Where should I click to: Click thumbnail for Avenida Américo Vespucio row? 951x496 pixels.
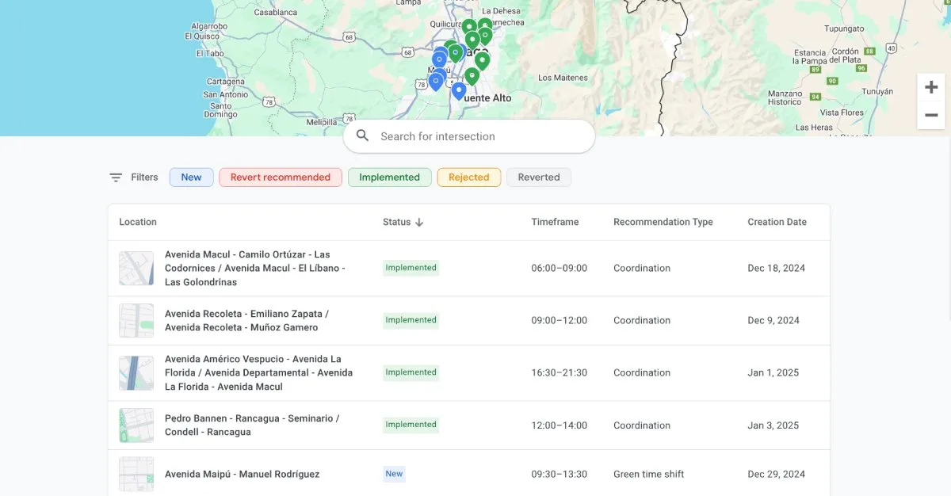(136, 373)
